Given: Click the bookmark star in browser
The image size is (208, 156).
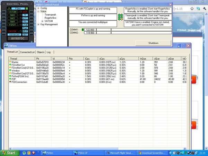Looking at the screenshot, I should [x=192, y=9].
